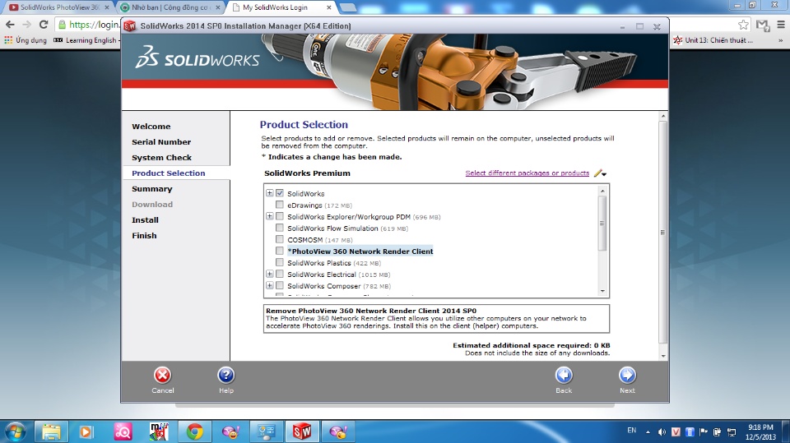Open Google Chrome from the taskbar
The image size is (790, 443).
194,432
